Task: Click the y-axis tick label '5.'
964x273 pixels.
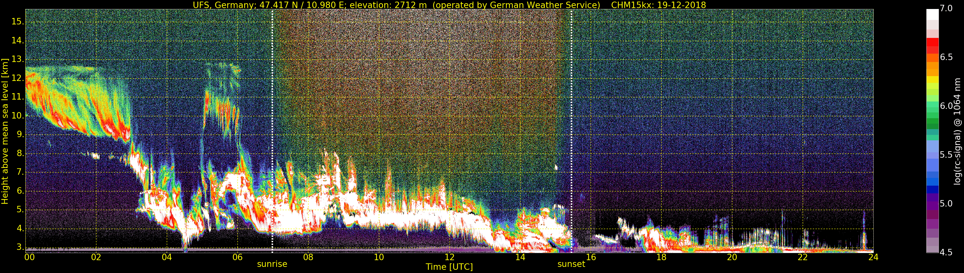Action: (x=20, y=210)
